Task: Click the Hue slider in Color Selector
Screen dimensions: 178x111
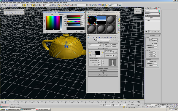Action: [73, 22]
